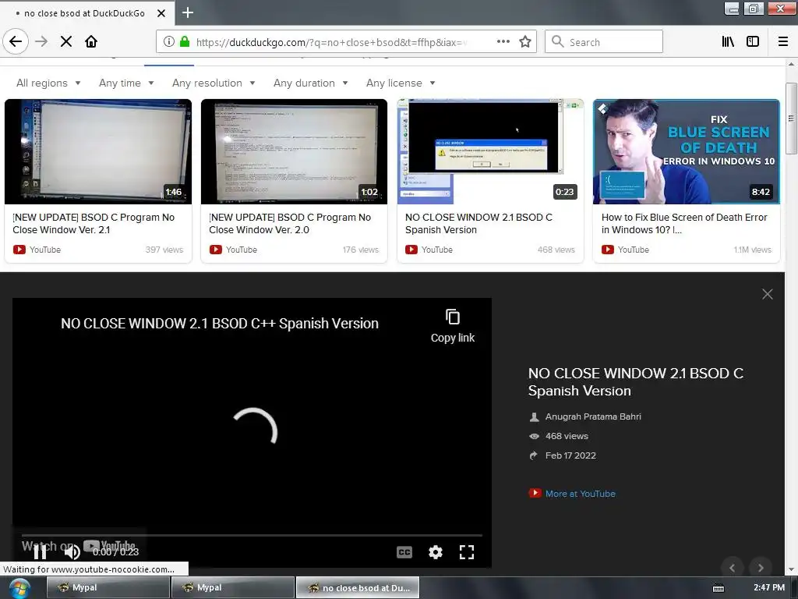798x599 pixels.
Task: Click the scrollbar up arrow
Action: 791,64
